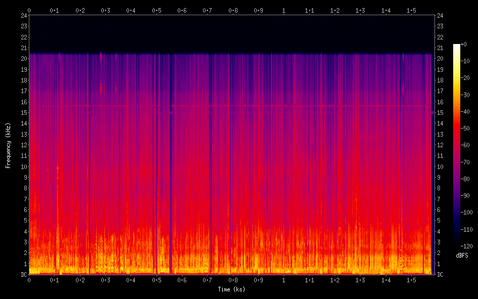Click the 0.7 tick on top time axis
This screenshot has height=299, width=478.
[x=208, y=10]
